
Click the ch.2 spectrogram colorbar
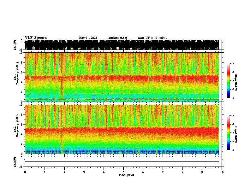click(x=228, y=133)
